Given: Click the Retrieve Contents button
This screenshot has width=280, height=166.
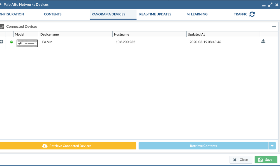Looking at the screenshot, I should pos(203,146).
